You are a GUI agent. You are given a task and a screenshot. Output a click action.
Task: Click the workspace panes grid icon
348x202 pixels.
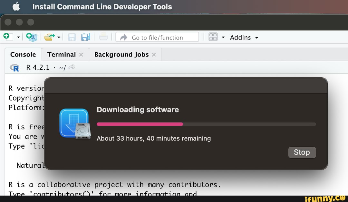[x=213, y=37]
